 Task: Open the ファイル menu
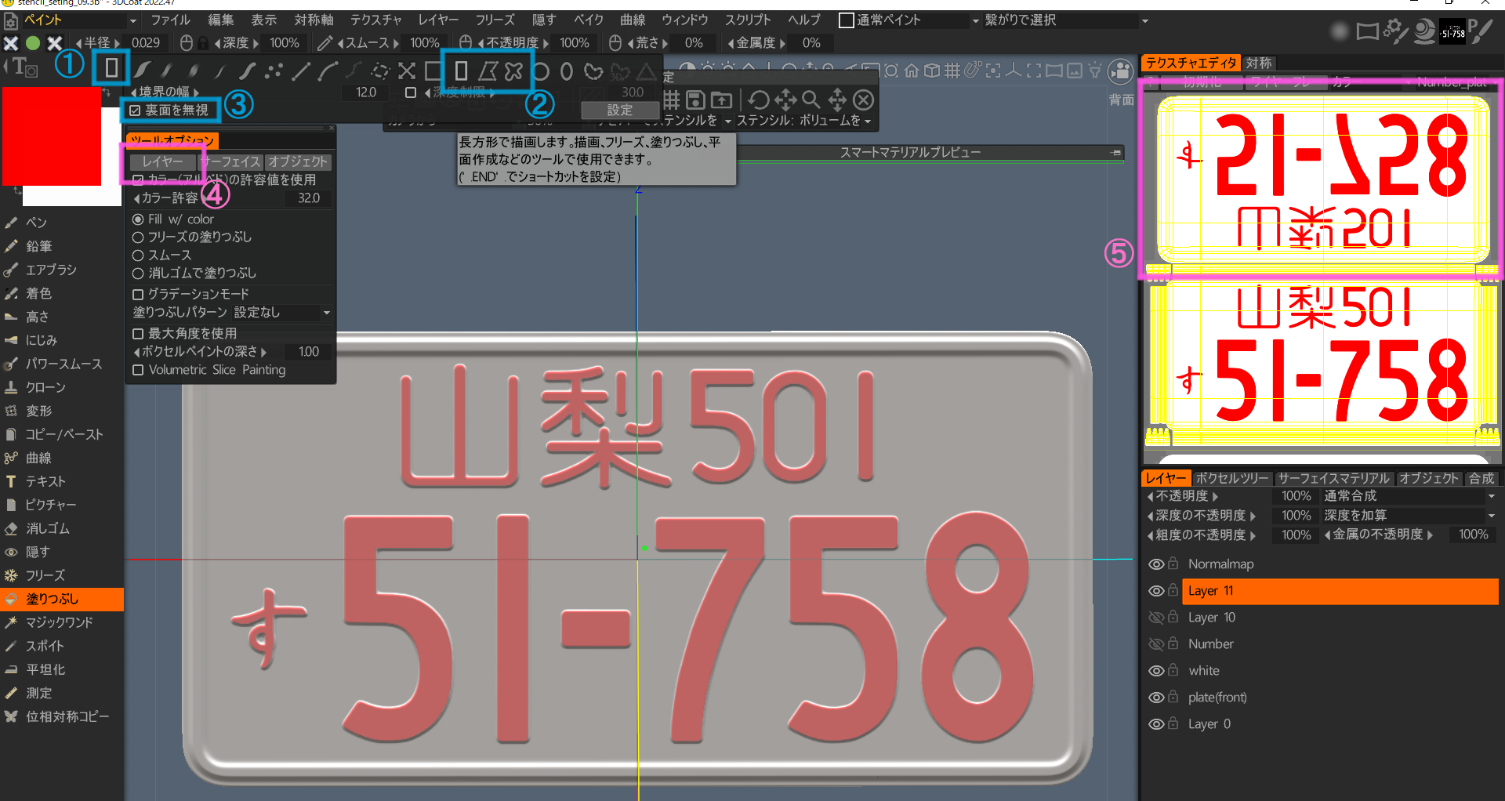(170, 20)
